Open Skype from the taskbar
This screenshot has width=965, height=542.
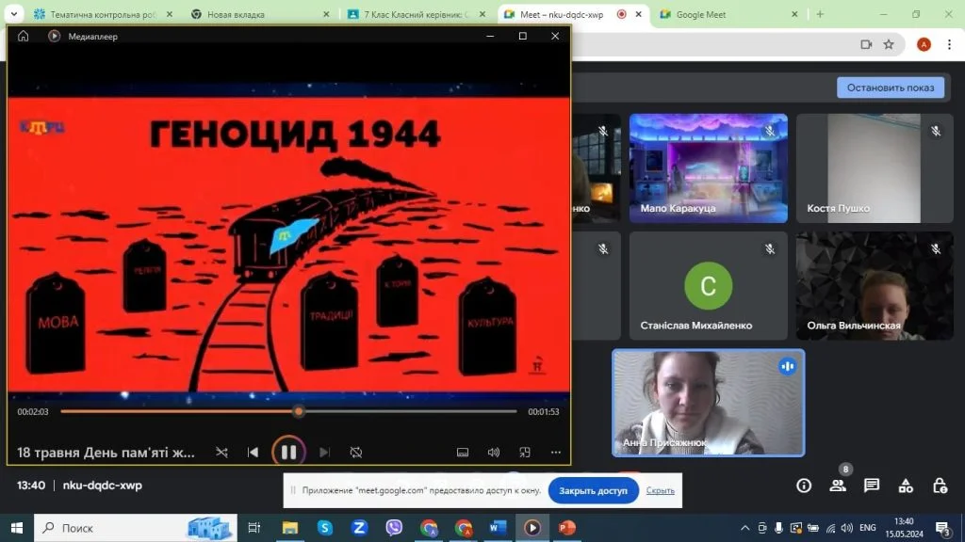(324, 528)
